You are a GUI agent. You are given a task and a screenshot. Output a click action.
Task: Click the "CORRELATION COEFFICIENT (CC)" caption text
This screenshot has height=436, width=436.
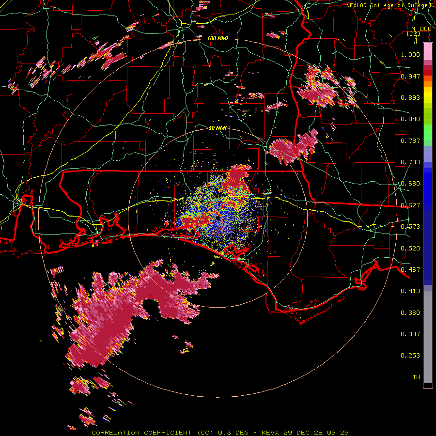pos(154,433)
